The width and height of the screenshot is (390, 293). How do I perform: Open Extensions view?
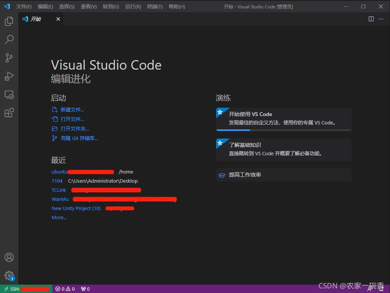pos(9,113)
